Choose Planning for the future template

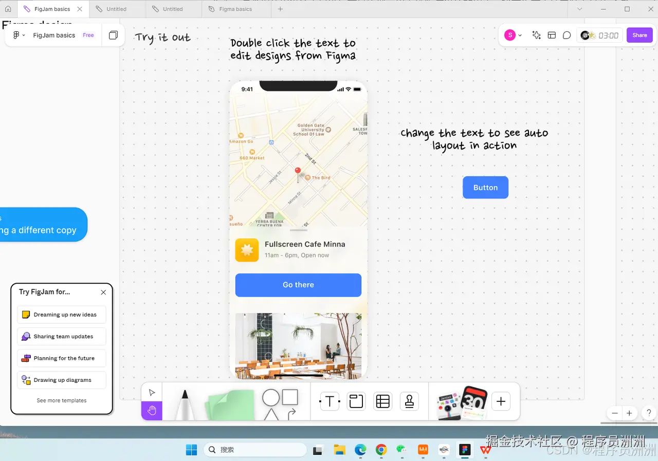pos(62,358)
